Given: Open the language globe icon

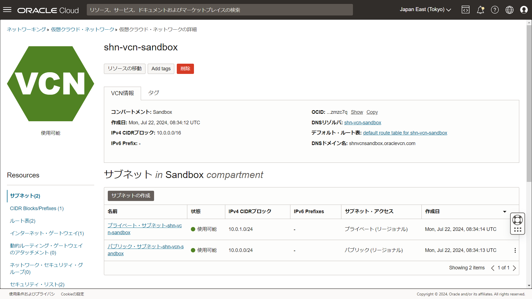Looking at the screenshot, I should [x=510, y=10].
